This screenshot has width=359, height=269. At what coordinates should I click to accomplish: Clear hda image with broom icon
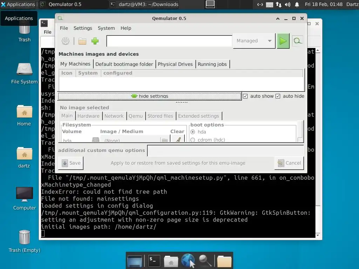click(x=178, y=139)
